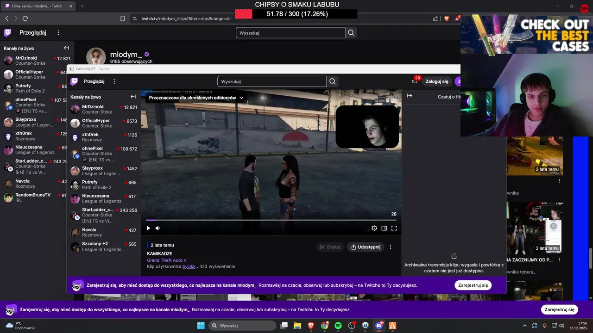Image resolution: width=593 pixels, height=333 pixels.
Task: Click the 'Udostępnij' share button
Action: [366, 247]
